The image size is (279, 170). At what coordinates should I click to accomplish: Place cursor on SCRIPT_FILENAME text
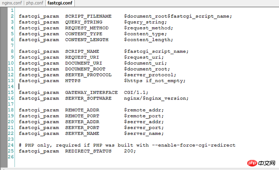pyautogui.click(x=88, y=16)
